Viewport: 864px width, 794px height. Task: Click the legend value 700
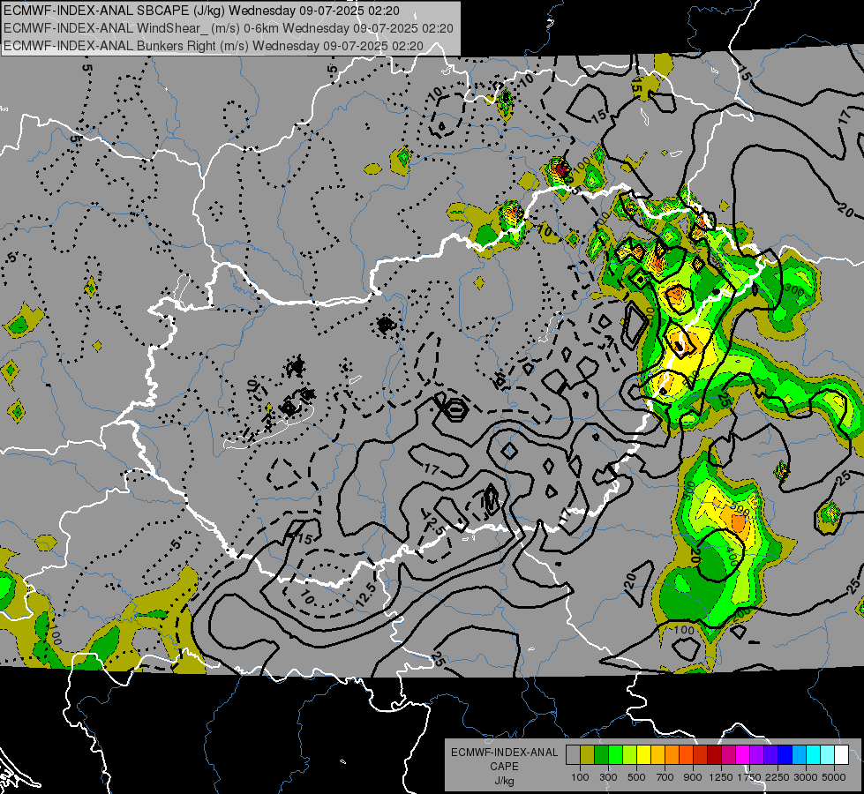point(665,777)
